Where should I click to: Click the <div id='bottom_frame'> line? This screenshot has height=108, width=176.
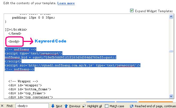(x=30, y=89)
